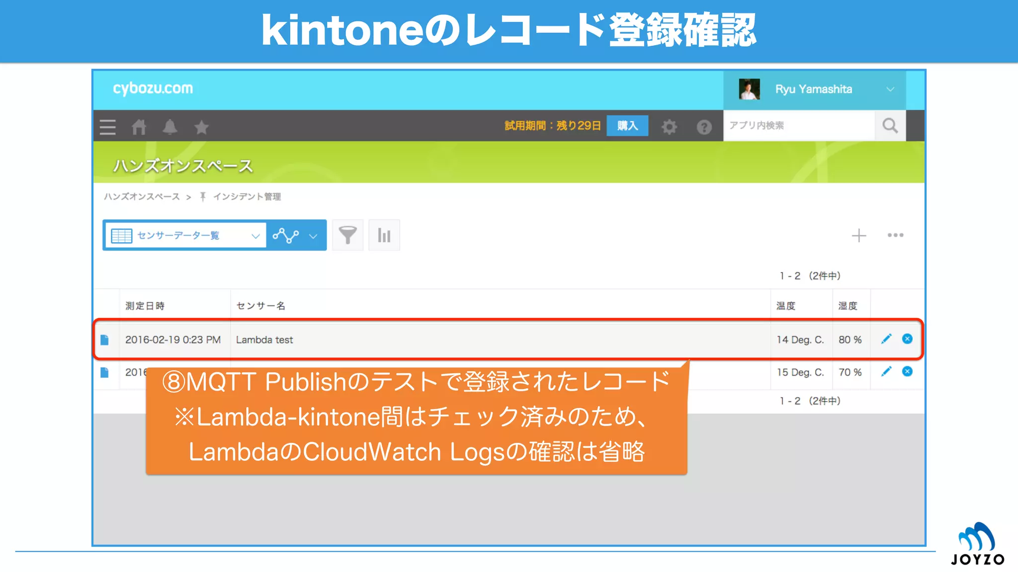1018x572 pixels.
Task: Delete the Lambda test record
Action: [907, 339]
